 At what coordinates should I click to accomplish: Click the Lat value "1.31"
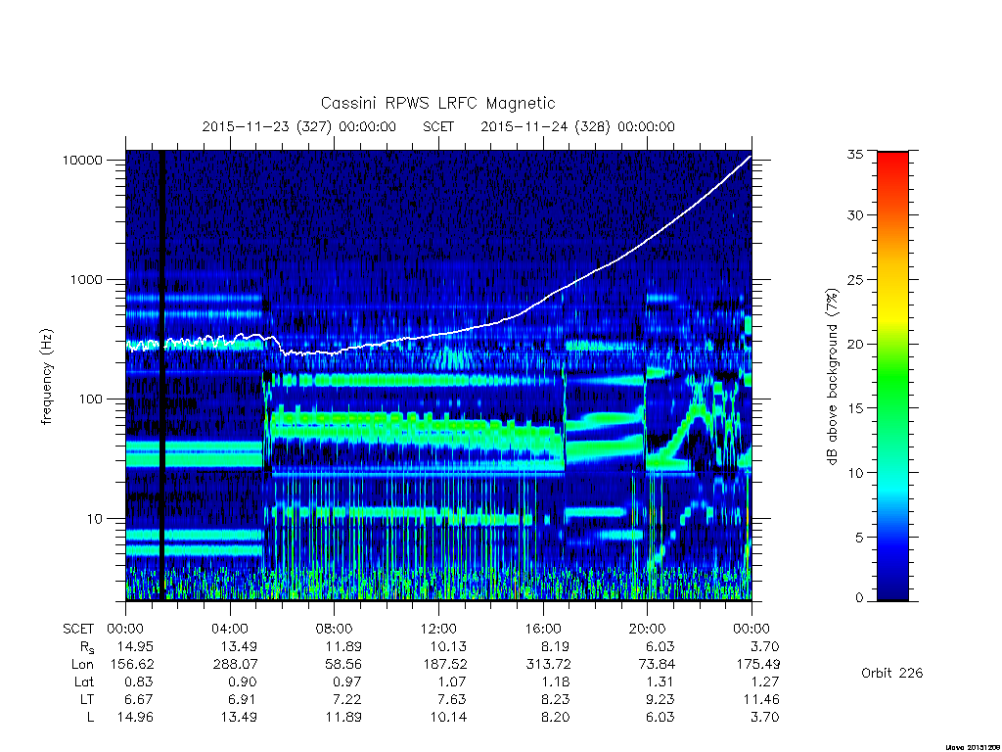[660, 681]
